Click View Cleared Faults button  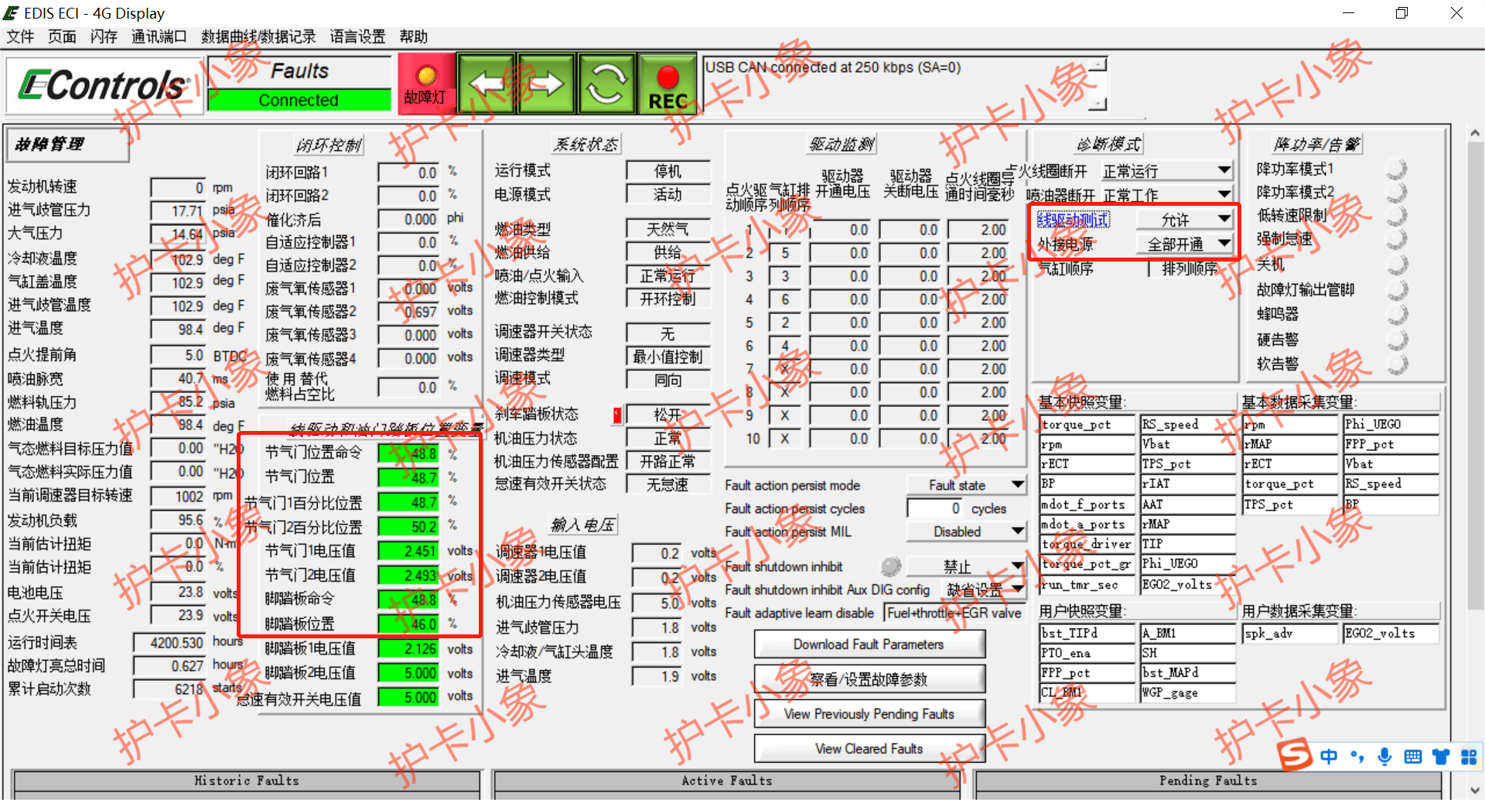pos(869,749)
